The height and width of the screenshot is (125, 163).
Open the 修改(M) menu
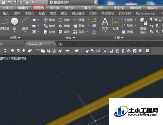(x=136, y=8)
